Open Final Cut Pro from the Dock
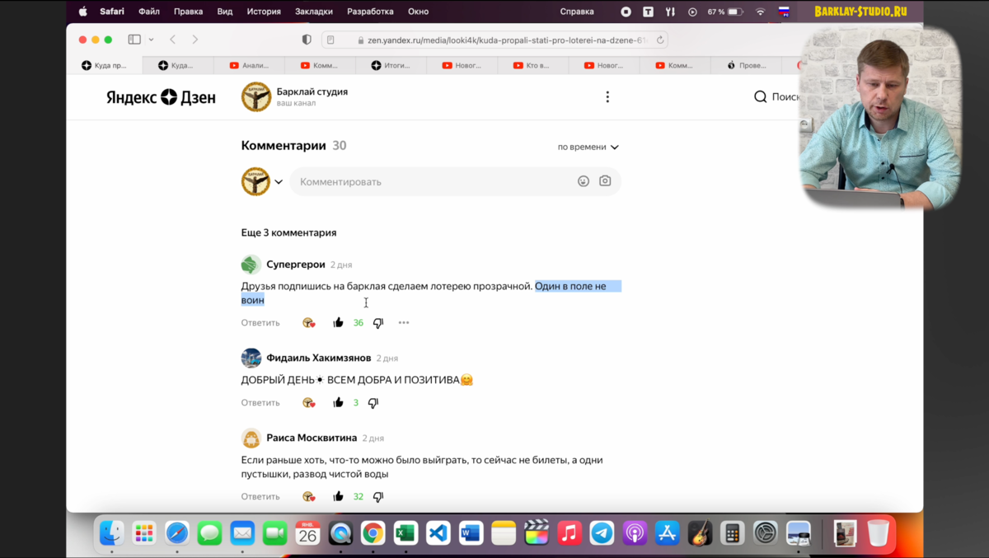The image size is (989, 558). coord(537,533)
